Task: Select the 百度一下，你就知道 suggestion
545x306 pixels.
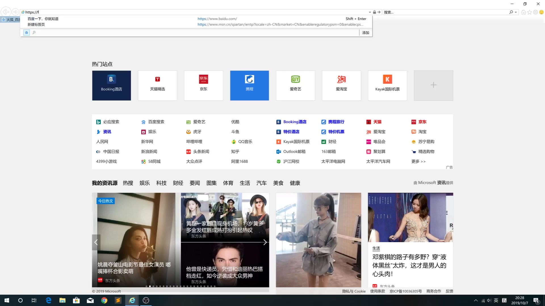Action: 43,19
